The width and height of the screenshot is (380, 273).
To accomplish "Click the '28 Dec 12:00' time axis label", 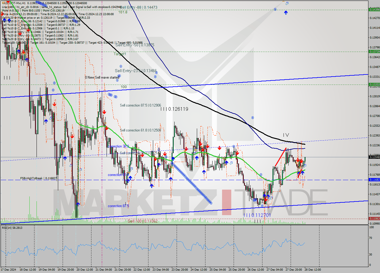I will tap(313, 270).
